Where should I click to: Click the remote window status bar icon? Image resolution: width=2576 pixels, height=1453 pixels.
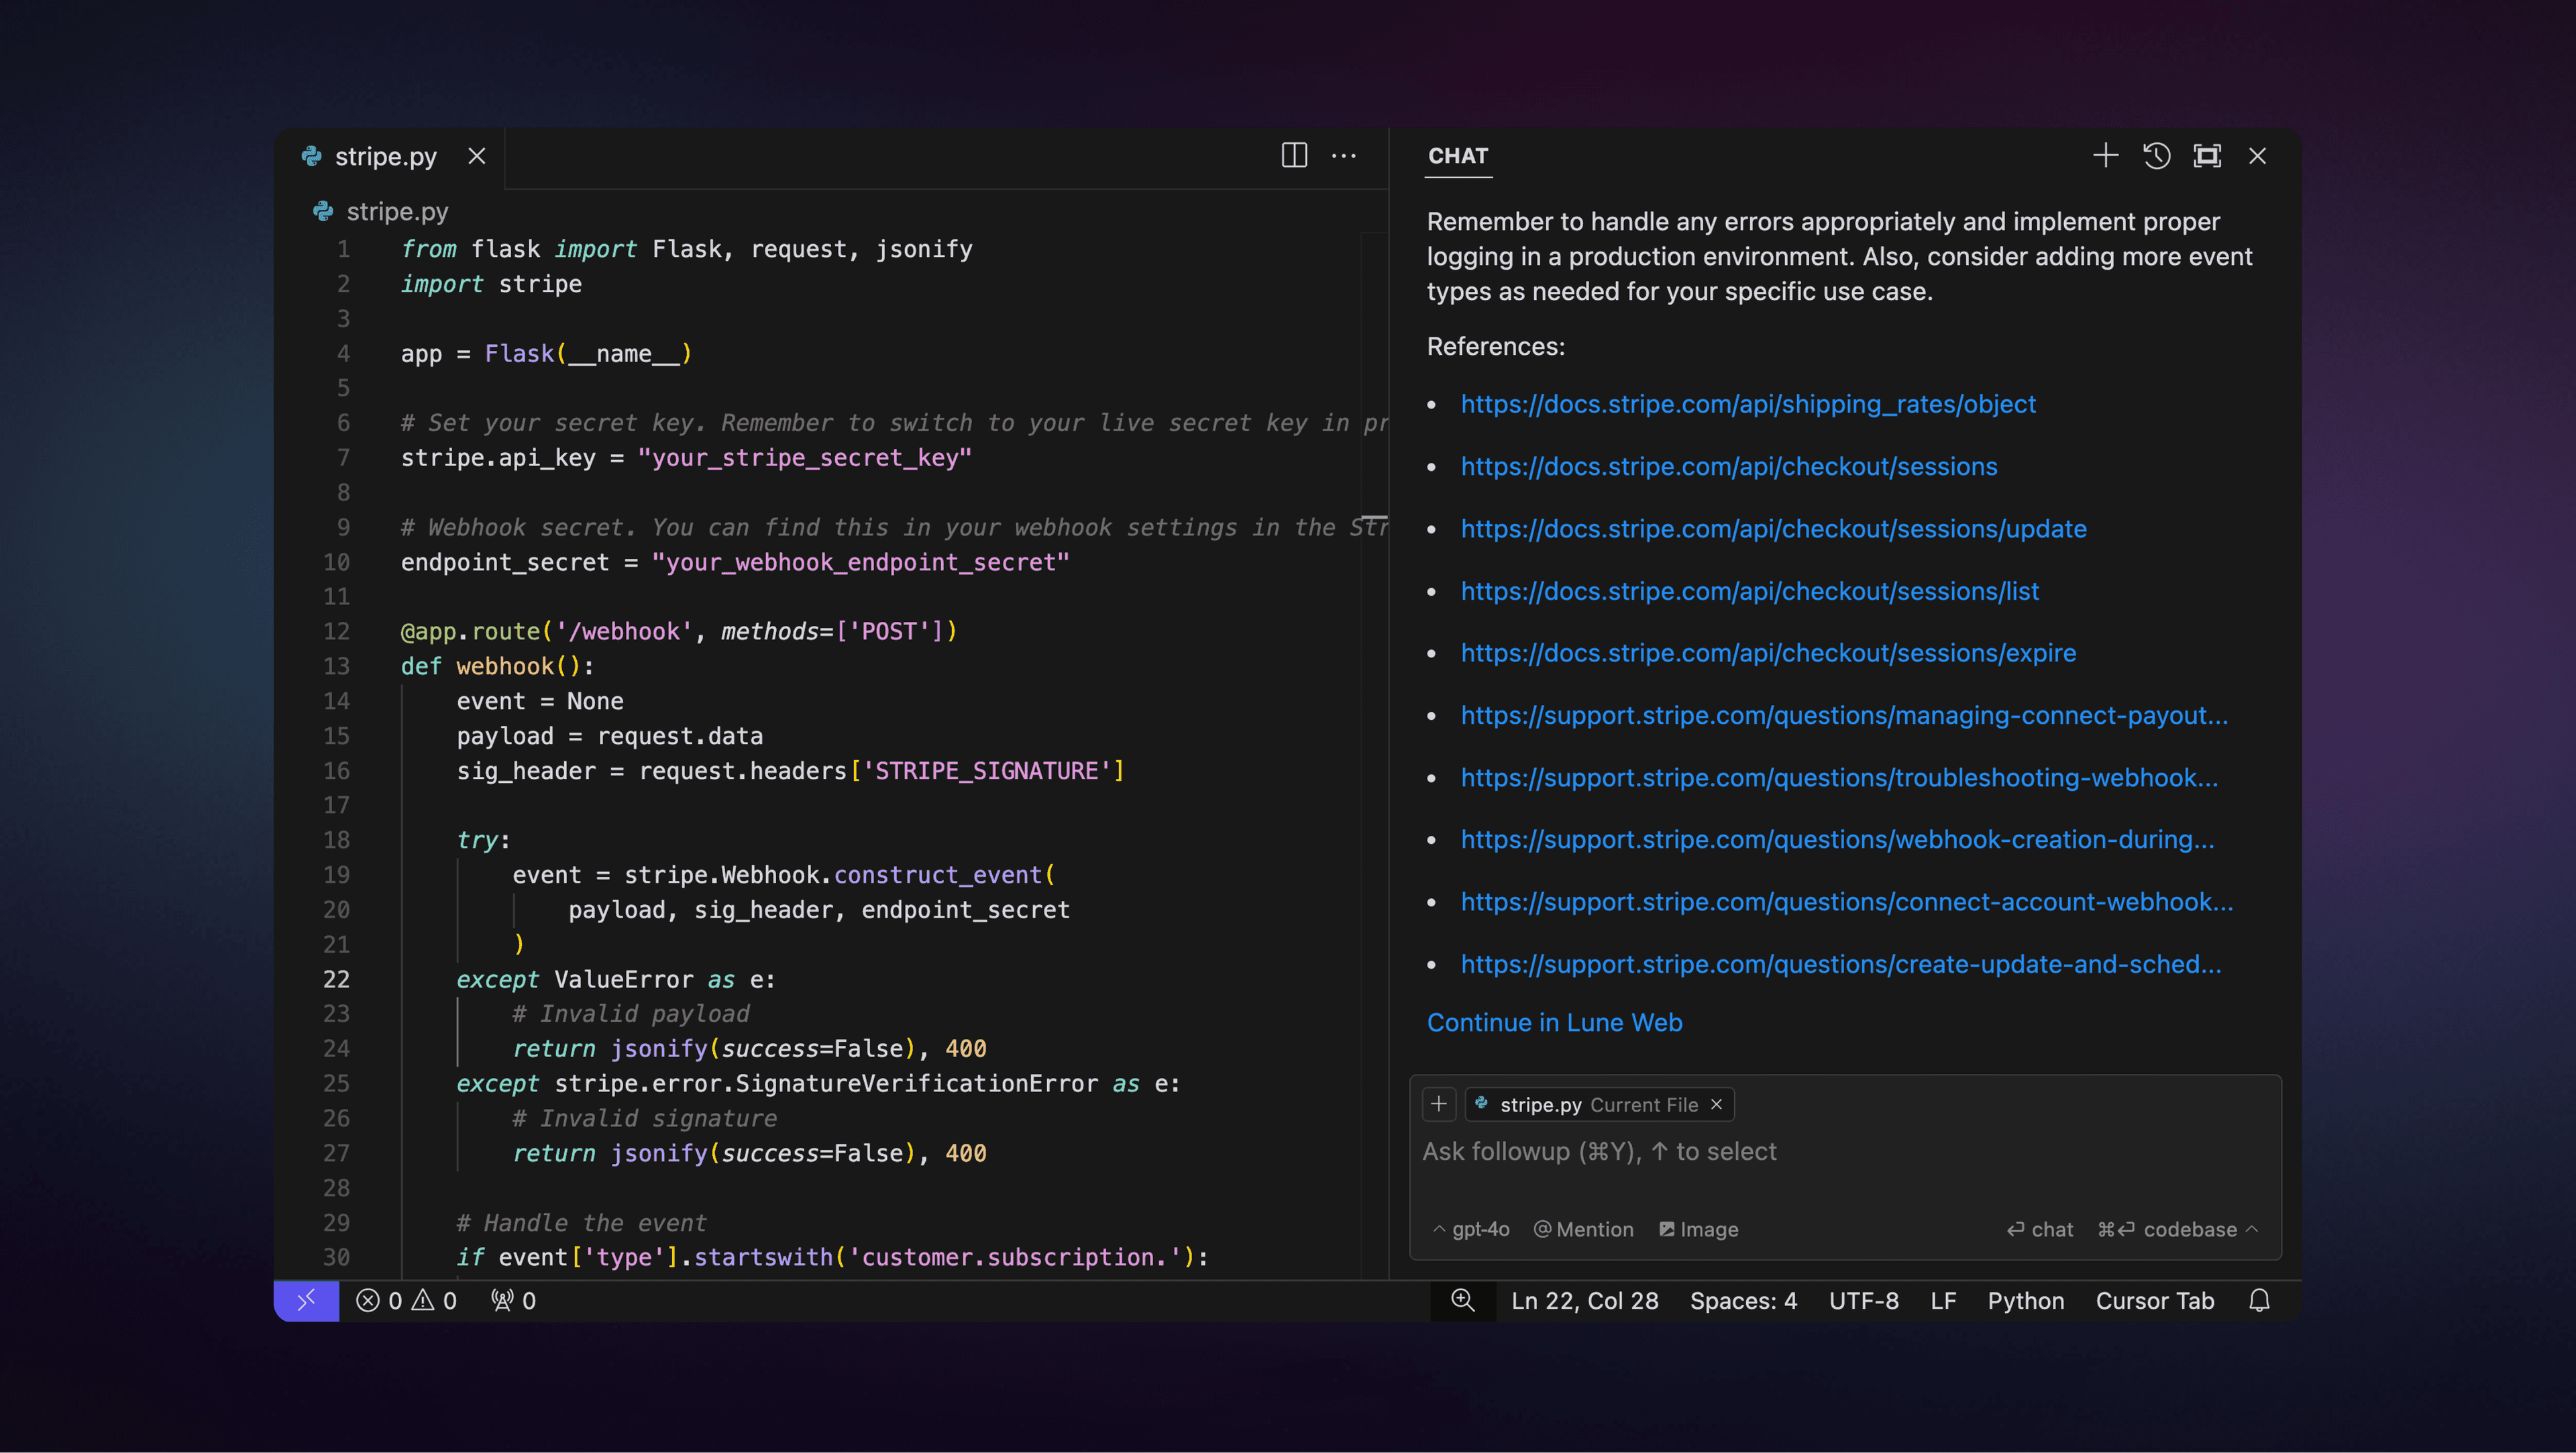click(x=306, y=1300)
